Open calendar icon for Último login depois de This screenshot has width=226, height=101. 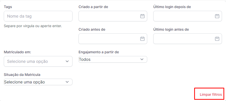tap(217, 16)
